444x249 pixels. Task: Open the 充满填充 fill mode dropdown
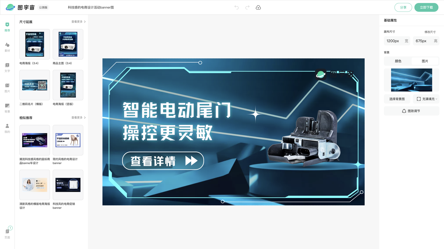pyautogui.click(x=426, y=99)
